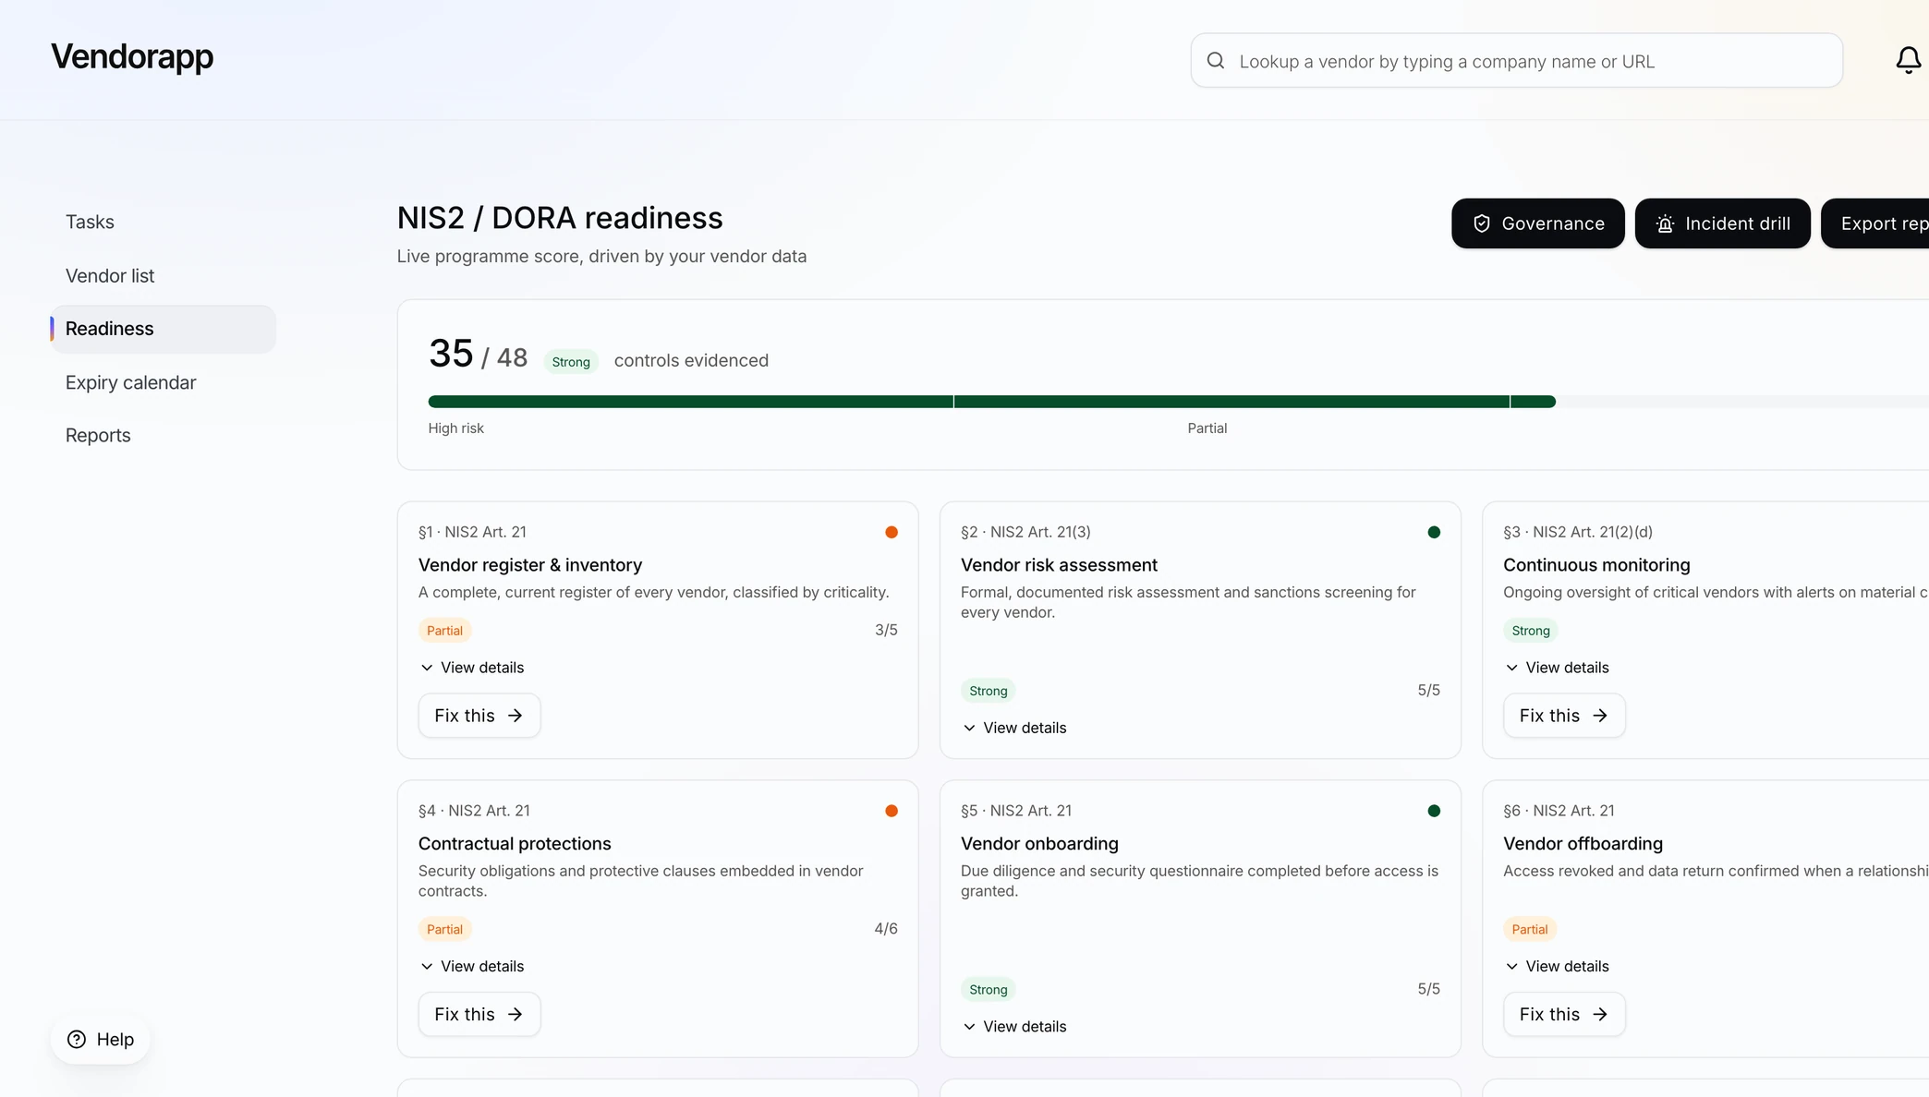This screenshot has height=1097, width=1929.
Task: Click orange status dot on Vendor register card
Action: click(x=892, y=532)
